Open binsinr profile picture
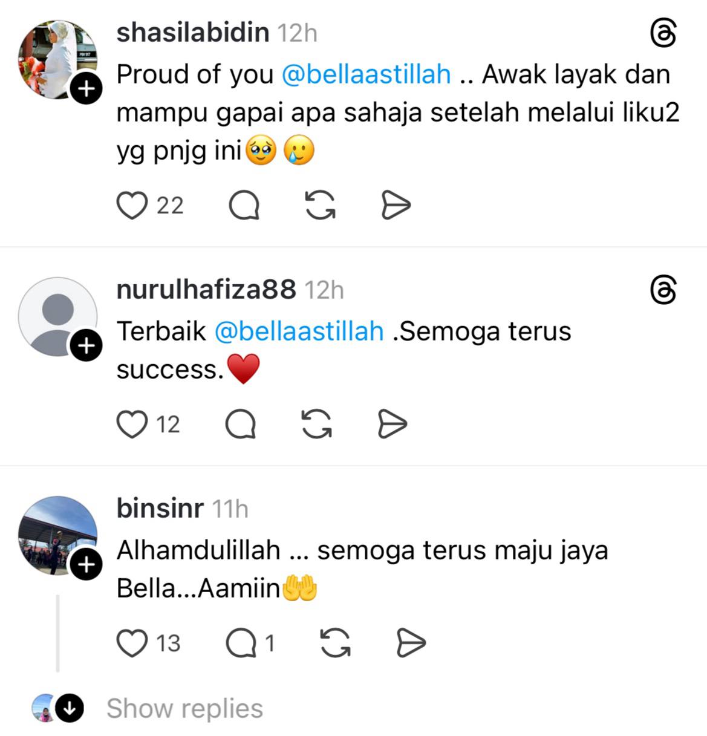This screenshot has height=736, width=707. pyautogui.click(x=57, y=535)
